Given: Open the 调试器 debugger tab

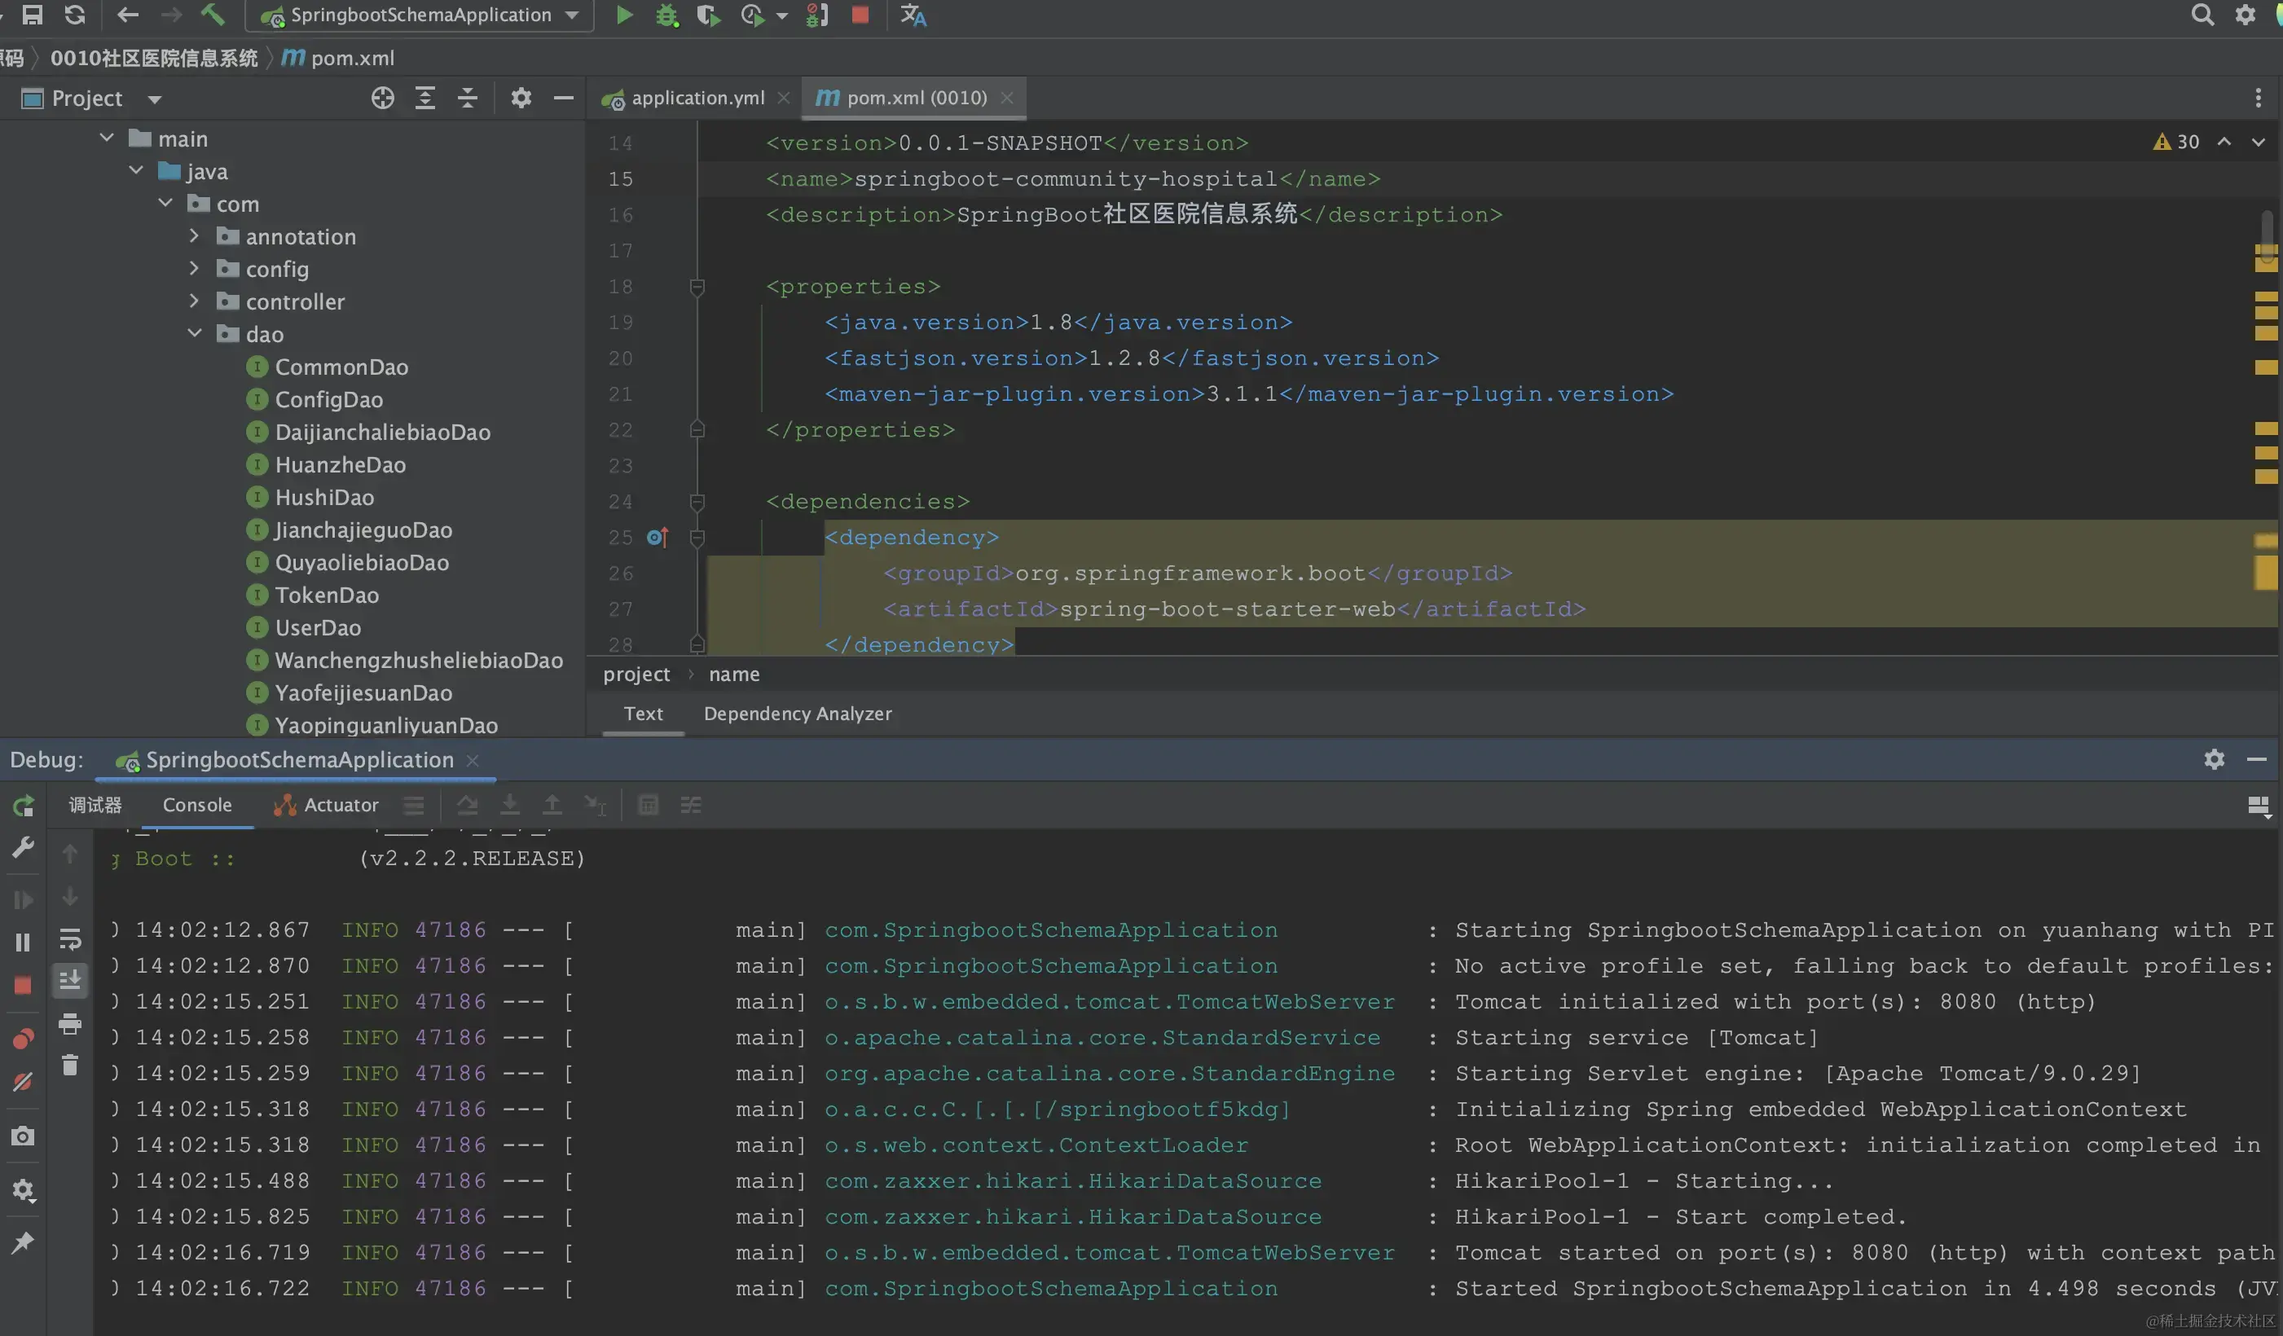Looking at the screenshot, I should (x=95, y=805).
